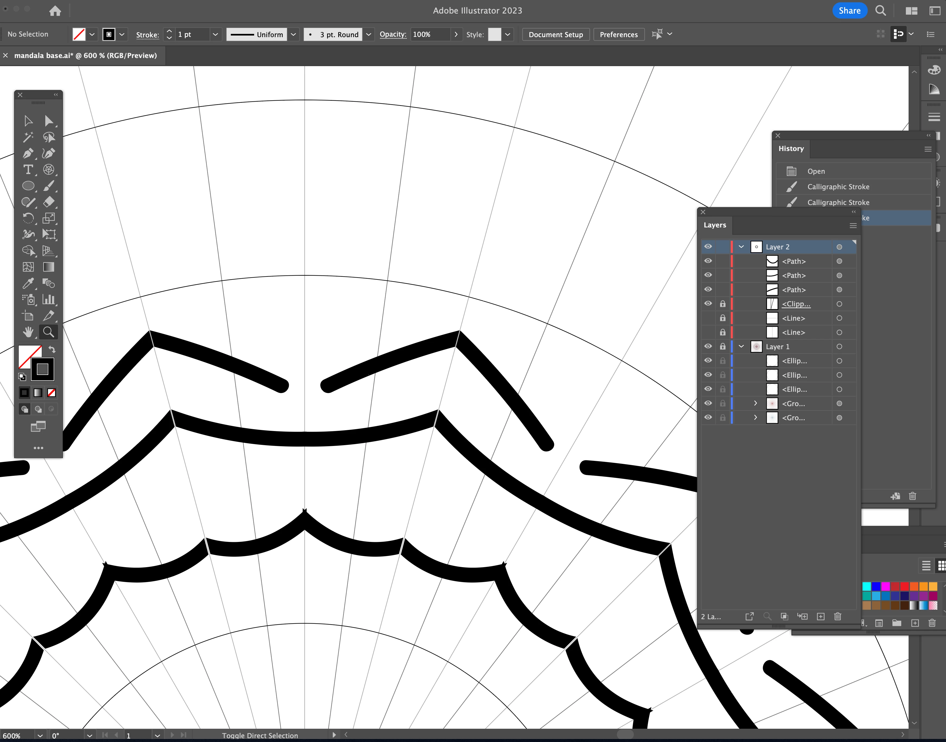Click the Preferences button

(618, 34)
